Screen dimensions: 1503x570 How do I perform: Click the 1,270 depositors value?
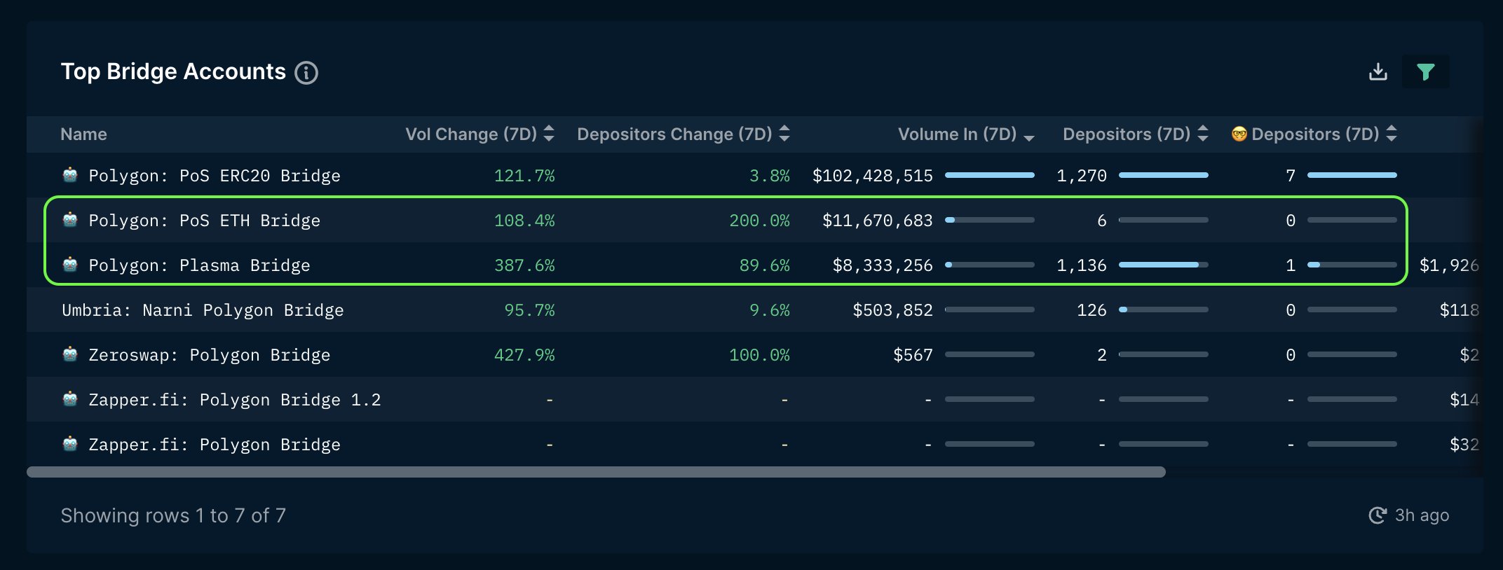click(x=1082, y=176)
